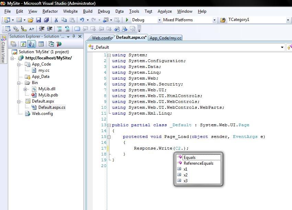This screenshot has height=210, width=292.
Task: Open the Debug menu
Action: [104, 11]
